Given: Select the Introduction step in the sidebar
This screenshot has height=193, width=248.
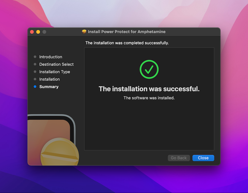Looking at the screenshot, I should click(51, 57).
